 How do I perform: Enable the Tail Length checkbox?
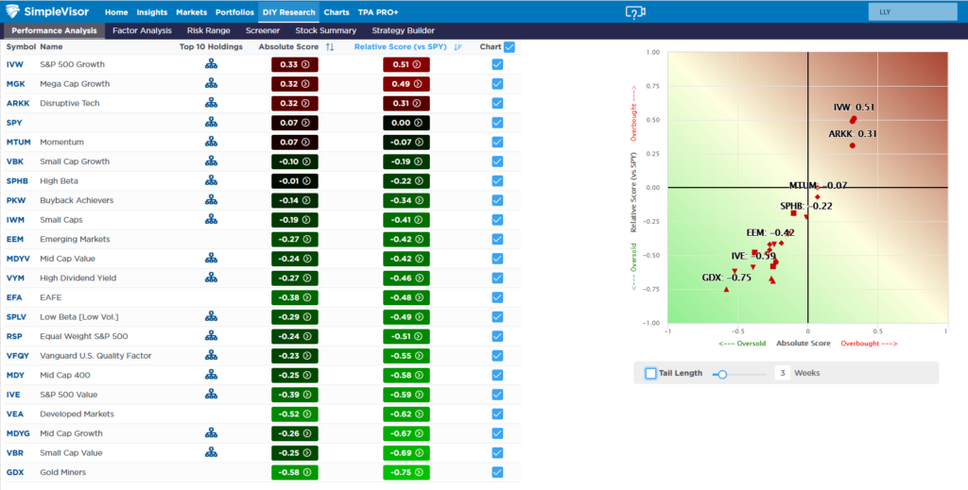(651, 373)
